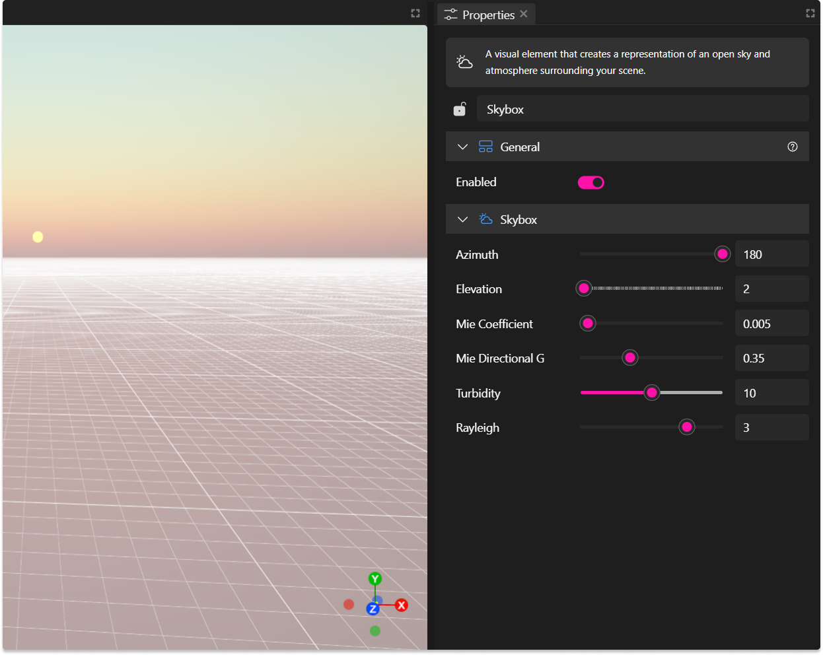Screen dimensions: 823x655
Task: Click the Properties panel sliders icon
Action: pyautogui.click(x=450, y=14)
